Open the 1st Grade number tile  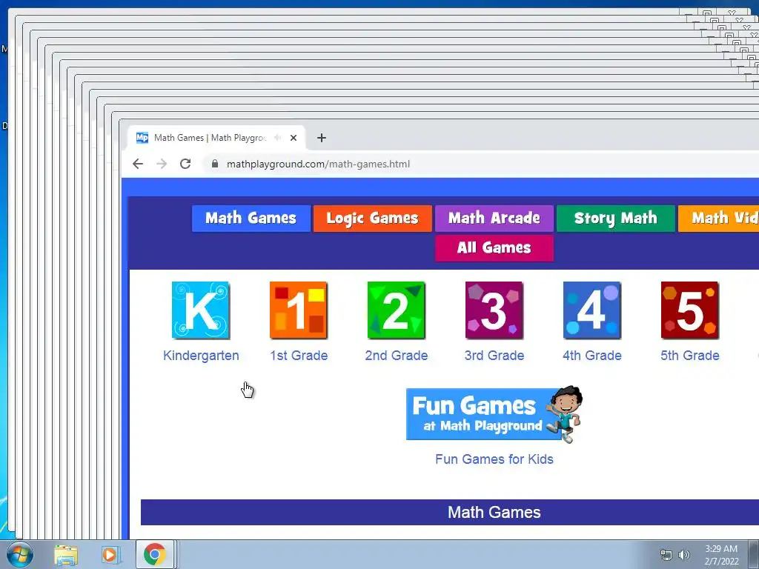298,310
